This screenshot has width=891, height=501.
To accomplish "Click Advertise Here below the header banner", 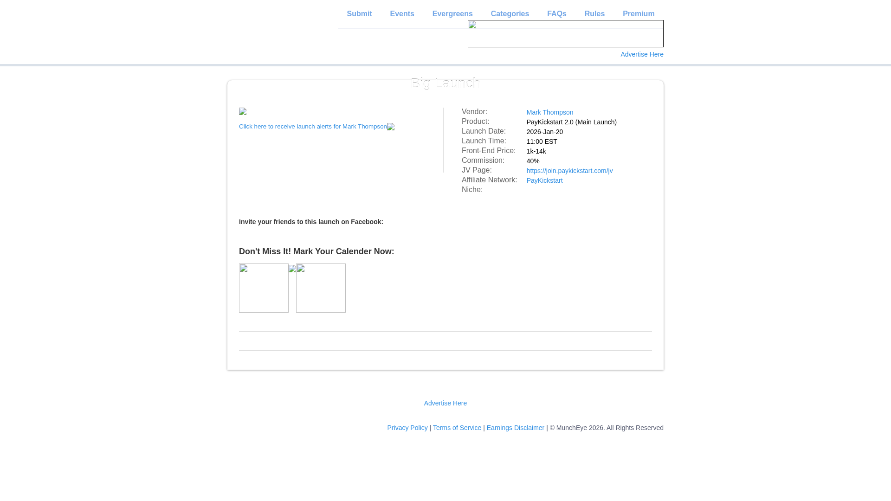I will 642,54.
